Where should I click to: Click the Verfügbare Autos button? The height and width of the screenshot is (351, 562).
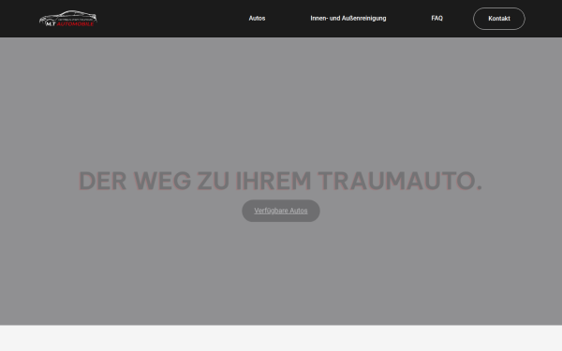click(281, 211)
